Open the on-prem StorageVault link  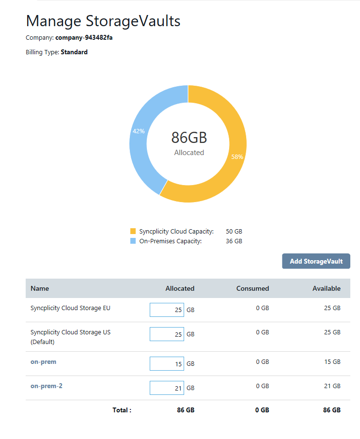tap(44, 362)
